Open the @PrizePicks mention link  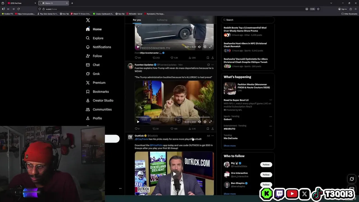coord(156,145)
